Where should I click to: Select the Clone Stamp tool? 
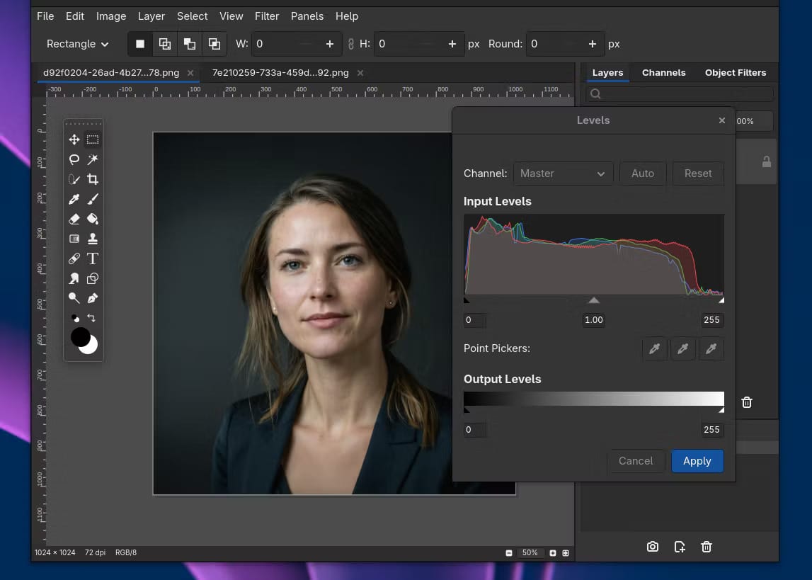coord(93,239)
